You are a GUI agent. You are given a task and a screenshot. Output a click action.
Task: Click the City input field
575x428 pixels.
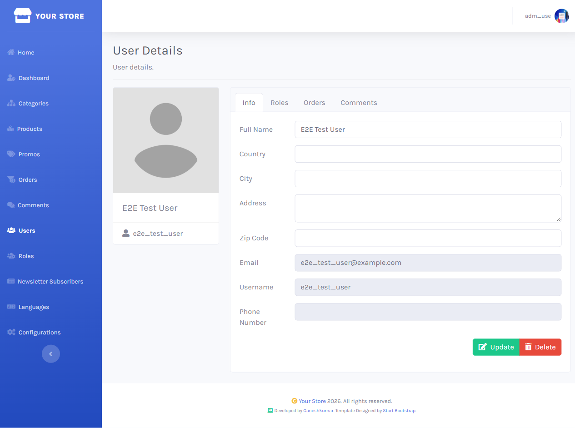click(x=428, y=179)
